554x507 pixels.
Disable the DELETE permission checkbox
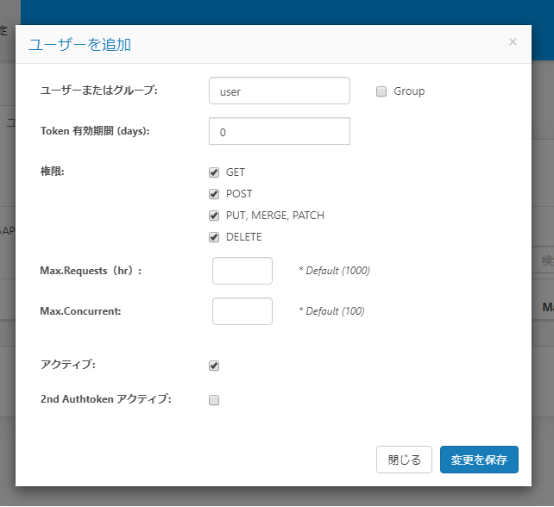[214, 237]
